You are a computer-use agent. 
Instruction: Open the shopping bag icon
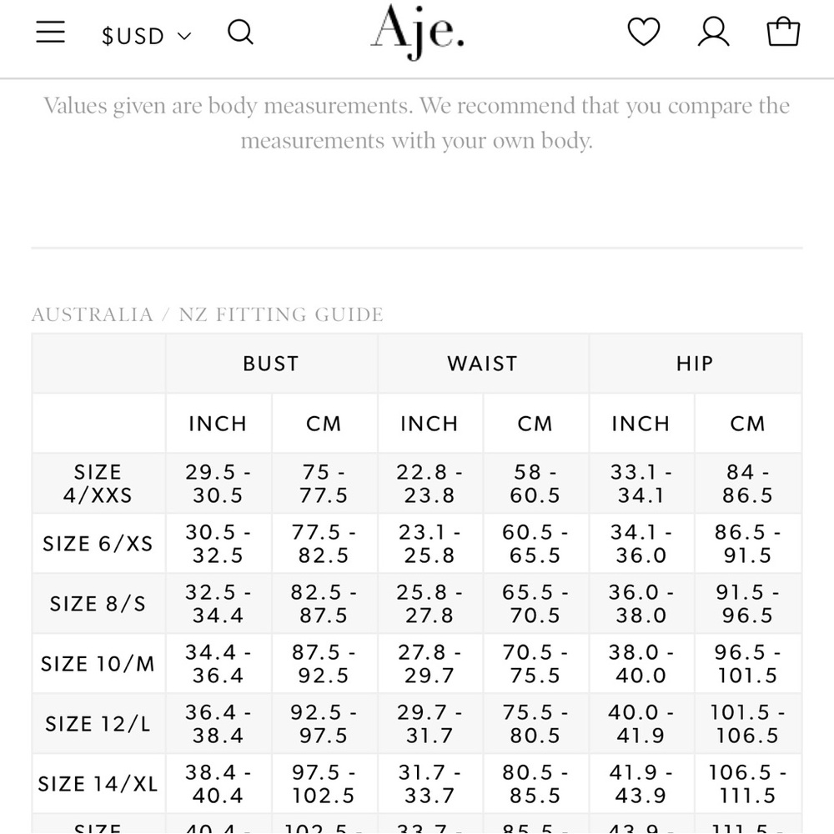click(x=783, y=32)
